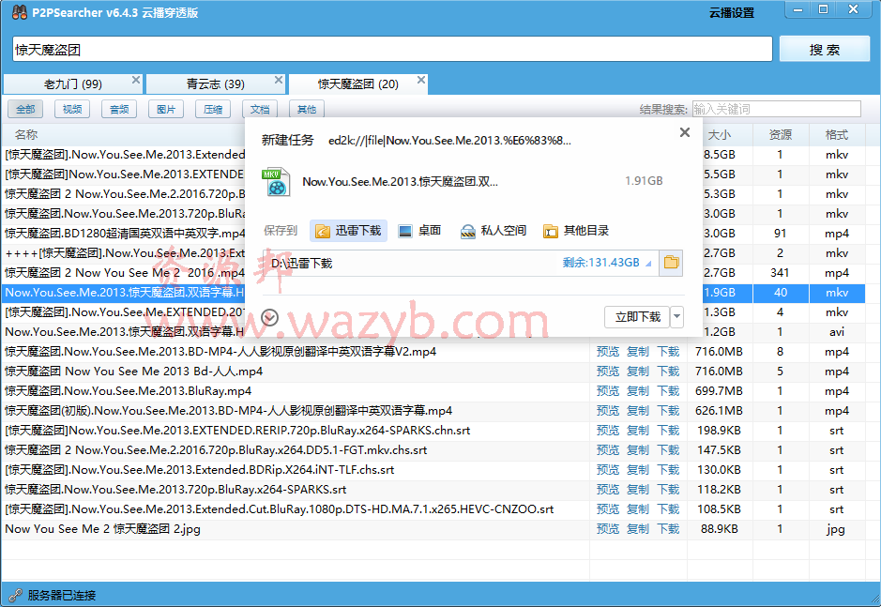
Task: Choose 桌面 as save location
Action: coord(419,231)
